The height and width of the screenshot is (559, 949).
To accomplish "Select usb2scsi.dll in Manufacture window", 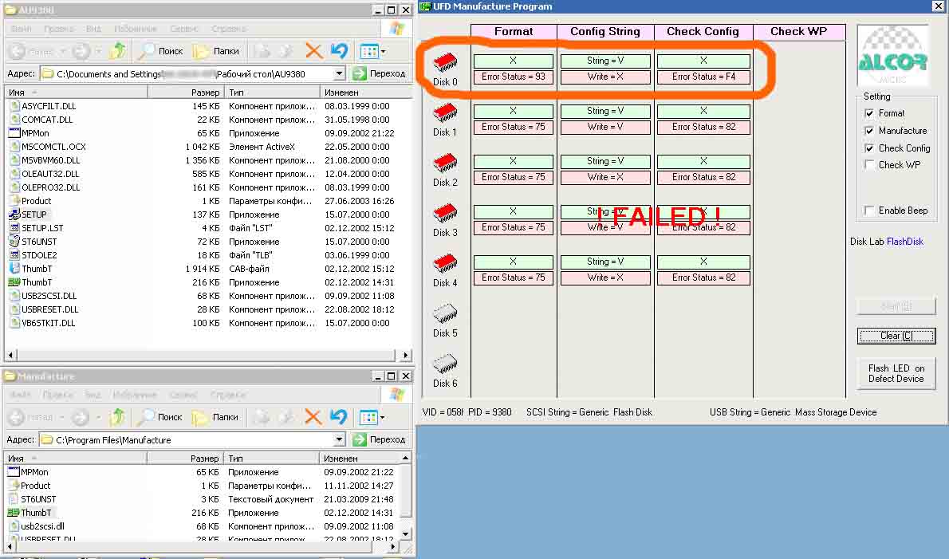I will coord(37,526).
